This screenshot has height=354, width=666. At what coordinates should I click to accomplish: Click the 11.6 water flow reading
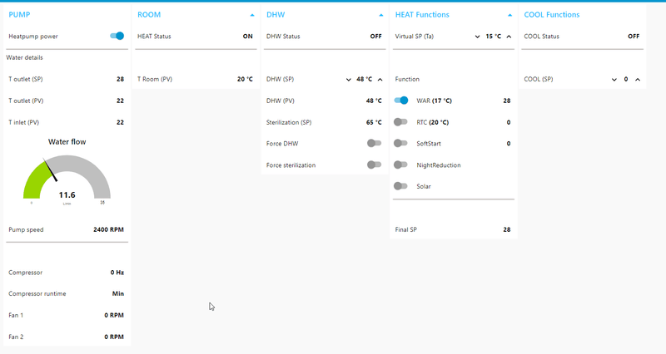click(x=67, y=195)
